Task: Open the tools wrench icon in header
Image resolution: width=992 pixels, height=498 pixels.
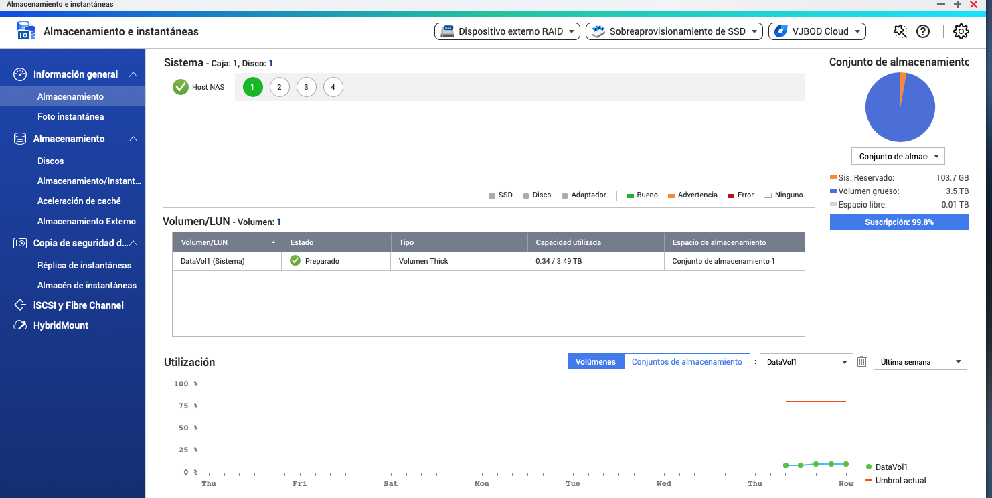Action: click(x=900, y=31)
